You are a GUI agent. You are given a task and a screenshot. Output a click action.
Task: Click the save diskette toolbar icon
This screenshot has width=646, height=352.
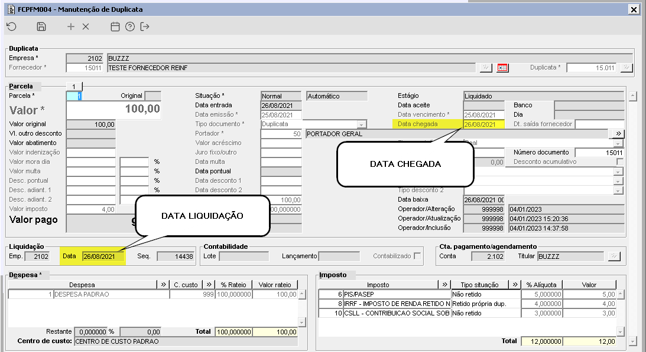41,27
